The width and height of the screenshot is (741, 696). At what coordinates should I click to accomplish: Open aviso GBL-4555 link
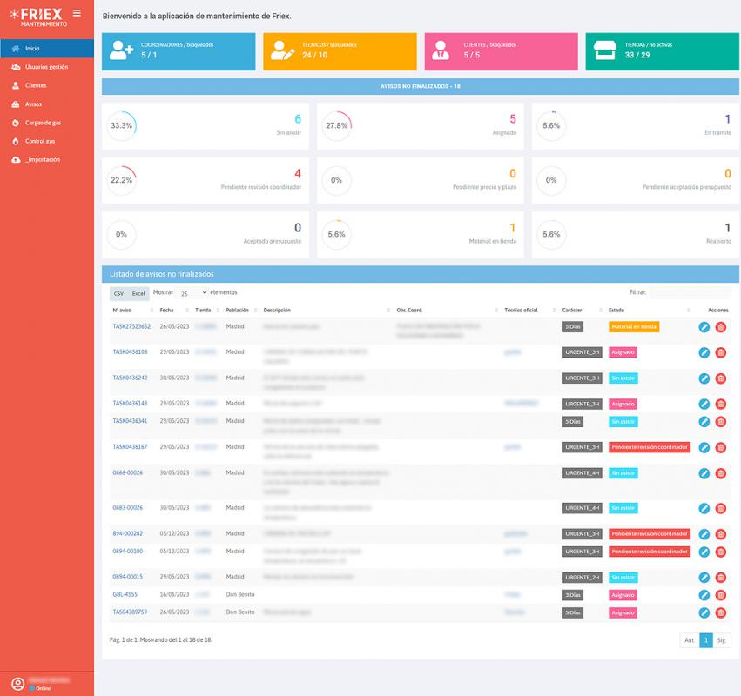click(125, 594)
